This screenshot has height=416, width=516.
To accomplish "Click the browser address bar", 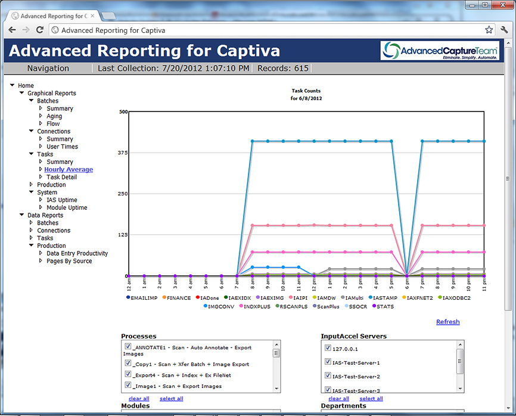I will pos(268,30).
